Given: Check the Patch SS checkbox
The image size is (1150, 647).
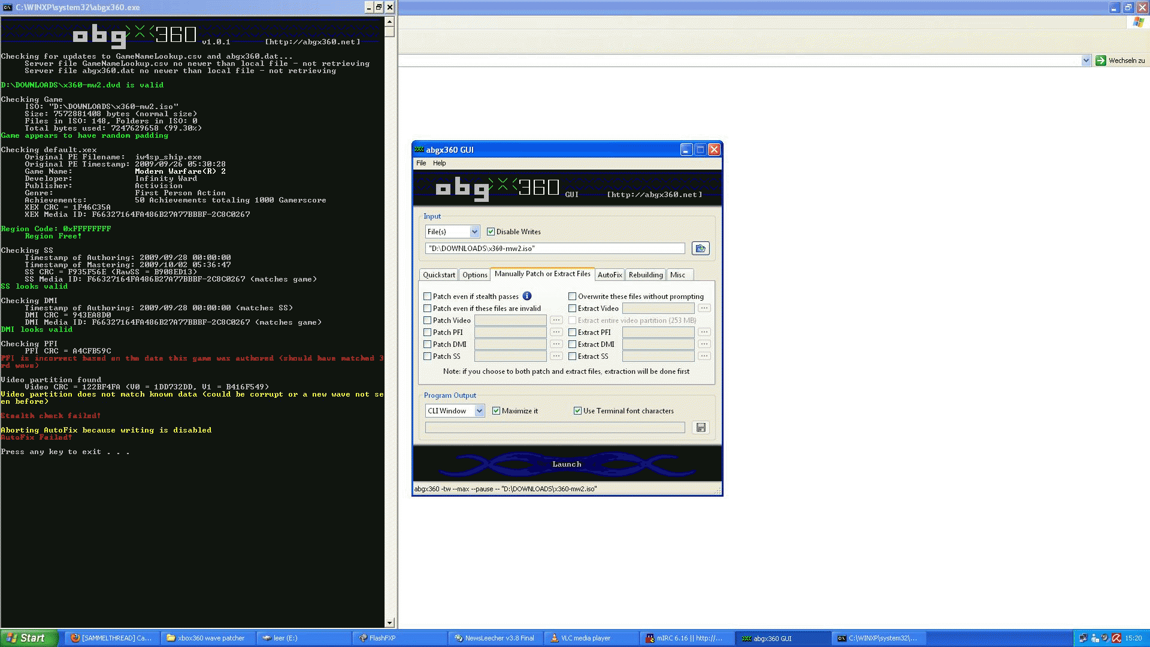Looking at the screenshot, I should coord(427,356).
